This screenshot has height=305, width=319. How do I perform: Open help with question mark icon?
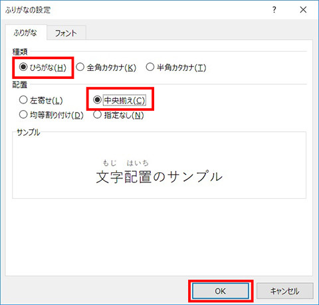point(274,10)
